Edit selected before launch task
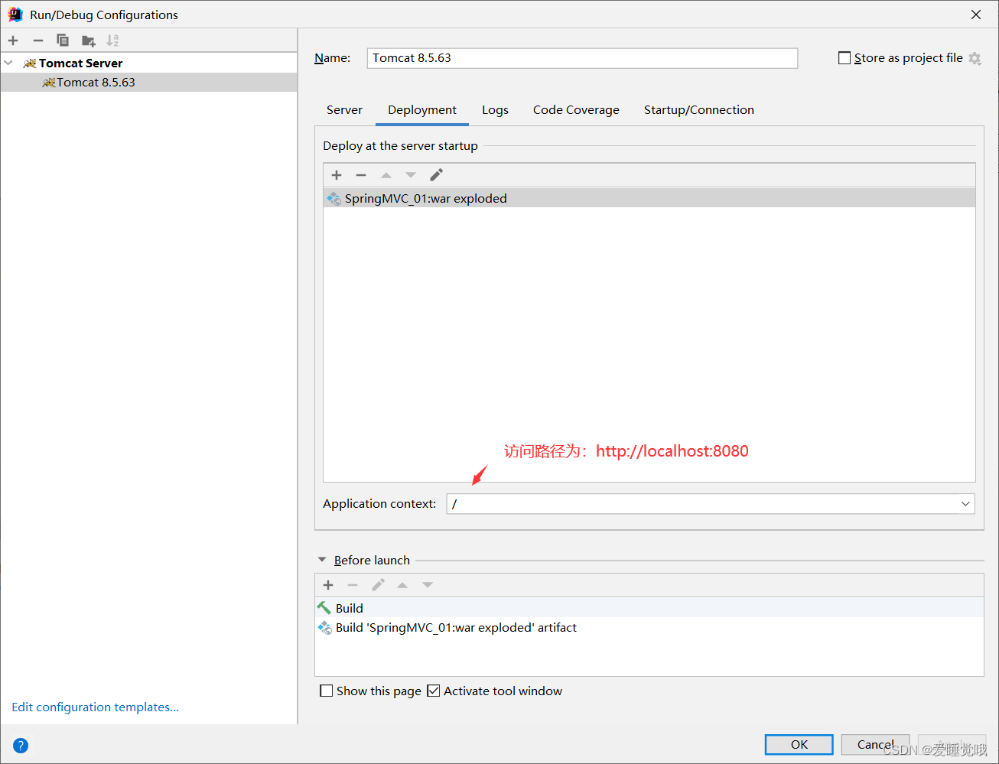 pos(378,585)
